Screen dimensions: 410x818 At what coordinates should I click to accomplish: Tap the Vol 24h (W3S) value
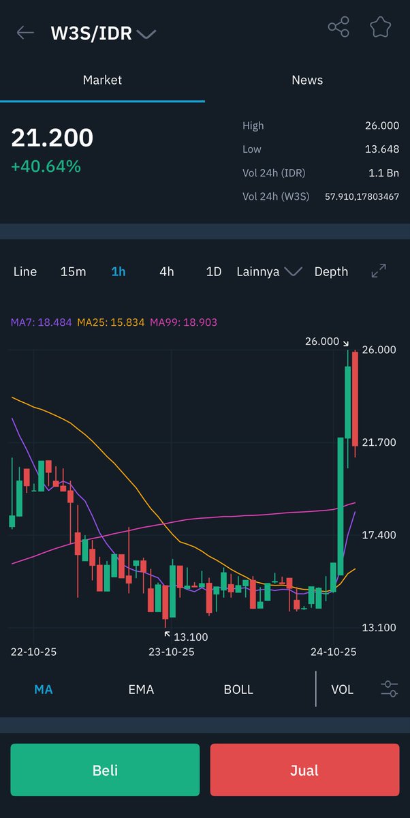[x=362, y=196]
